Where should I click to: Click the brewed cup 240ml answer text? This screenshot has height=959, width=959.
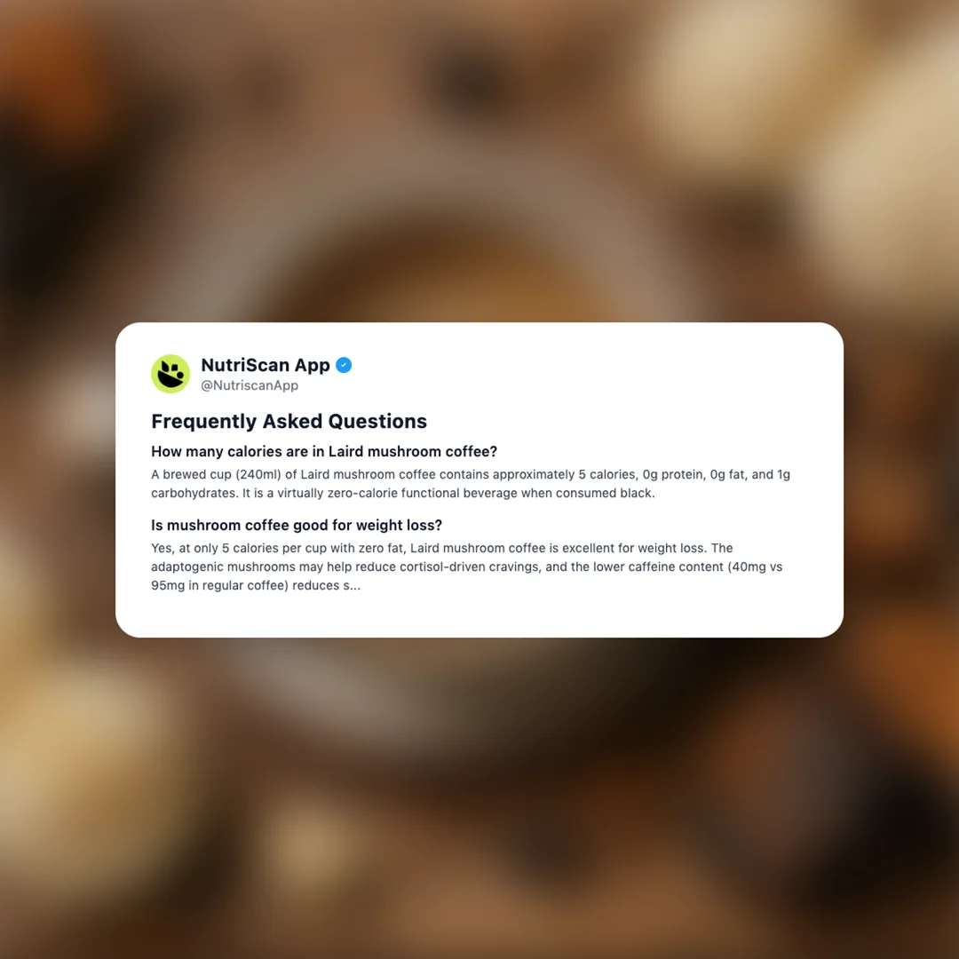point(471,474)
